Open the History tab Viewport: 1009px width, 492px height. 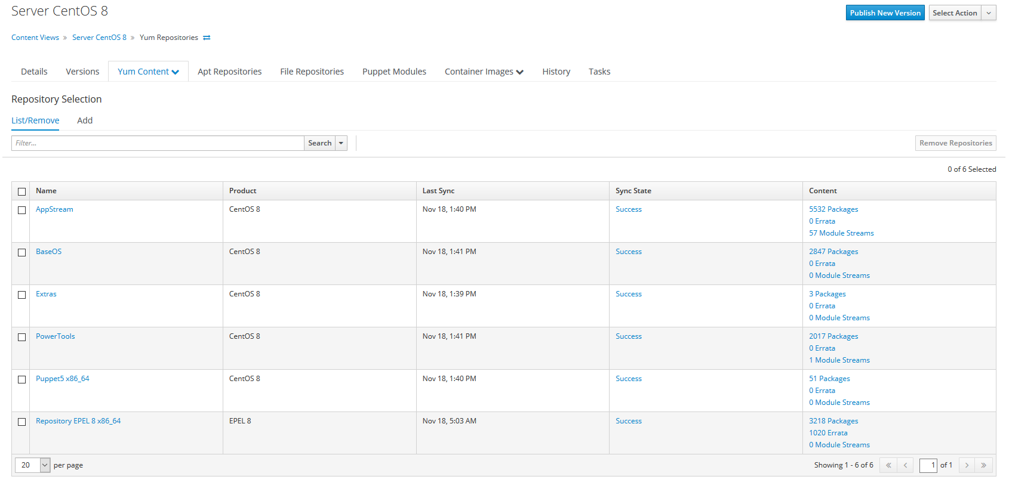pyautogui.click(x=556, y=72)
